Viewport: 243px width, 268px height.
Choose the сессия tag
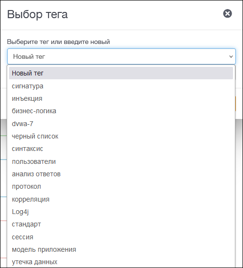tap(121, 237)
